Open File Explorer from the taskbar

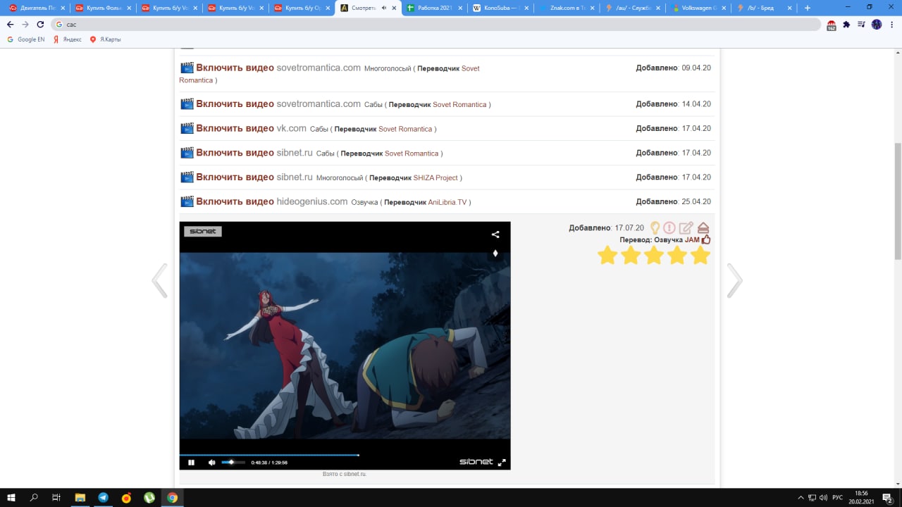(x=80, y=497)
